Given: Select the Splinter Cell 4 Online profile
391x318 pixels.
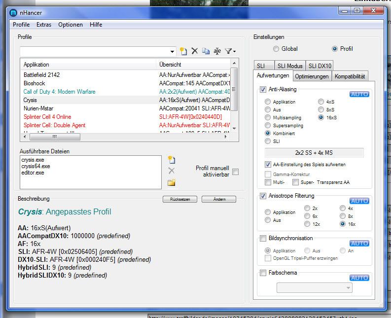Looking at the screenshot, I should point(126,117).
